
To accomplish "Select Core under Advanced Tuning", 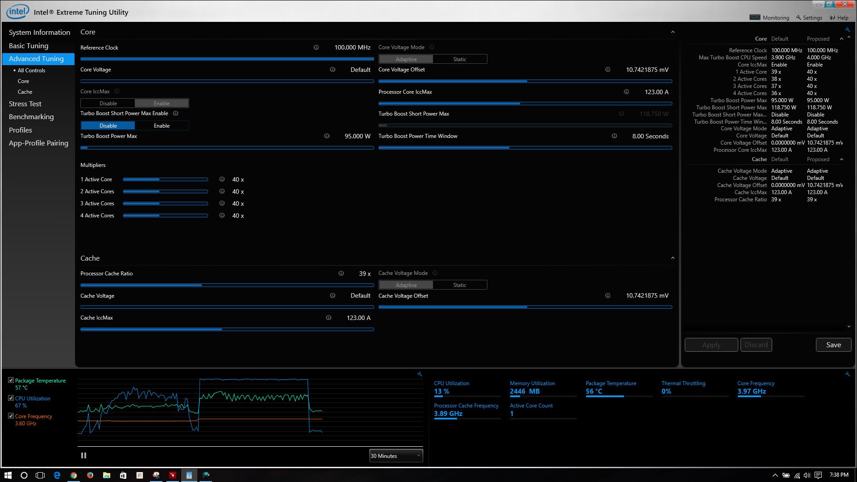I will [x=23, y=81].
